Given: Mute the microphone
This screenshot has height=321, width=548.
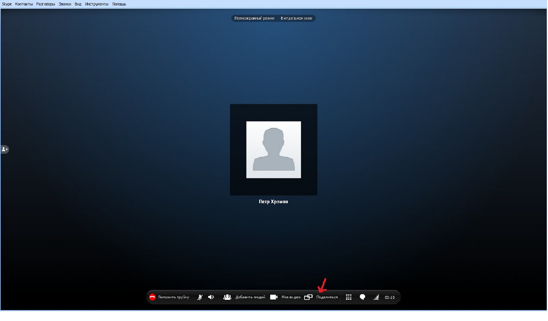Looking at the screenshot, I should tap(200, 297).
